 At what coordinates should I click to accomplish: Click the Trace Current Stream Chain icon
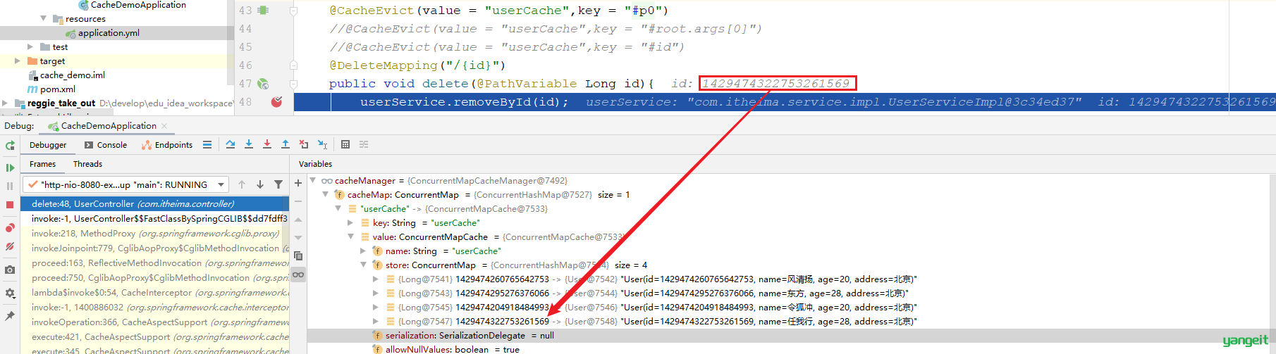coord(364,144)
